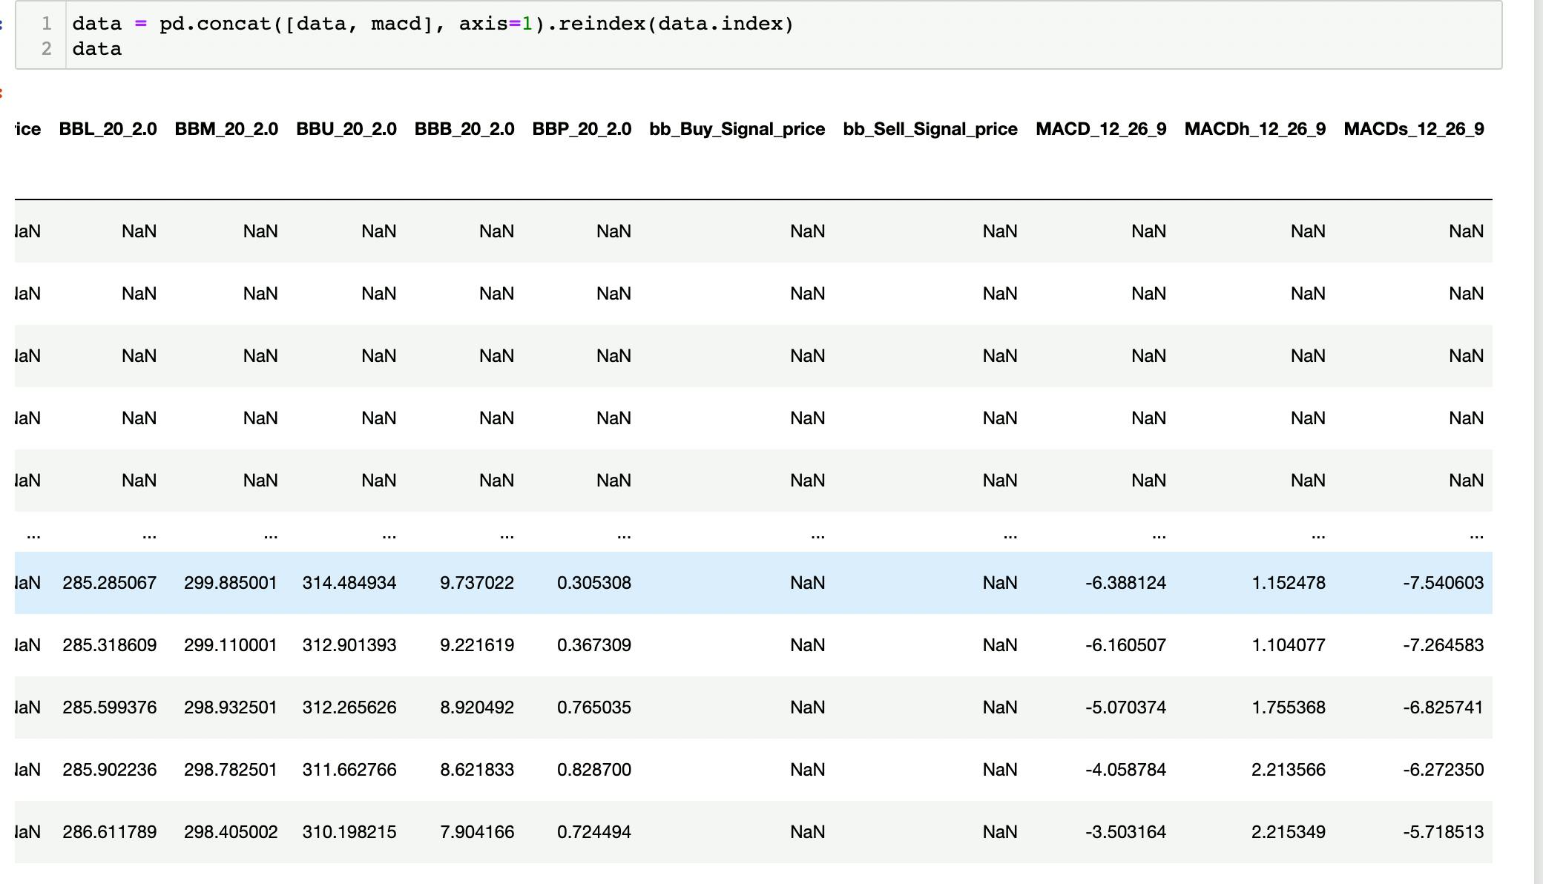Select the BBL_20_2.0 column header

click(108, 129)
